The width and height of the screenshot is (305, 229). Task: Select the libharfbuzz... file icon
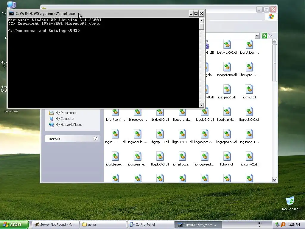182,157
